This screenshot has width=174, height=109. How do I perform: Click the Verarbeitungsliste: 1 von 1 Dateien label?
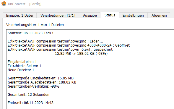coord(35,25)
